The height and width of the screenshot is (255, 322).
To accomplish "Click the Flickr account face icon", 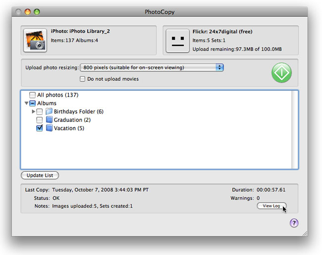I will click(177, 40).
